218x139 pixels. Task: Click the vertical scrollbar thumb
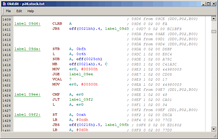[x=214, y=32]
